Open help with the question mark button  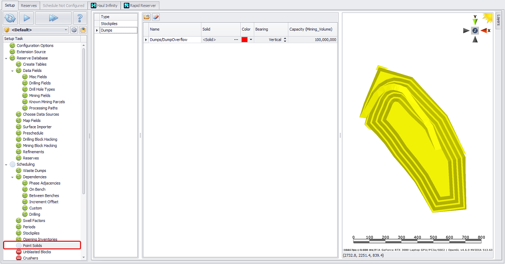[x=80, y=18]
